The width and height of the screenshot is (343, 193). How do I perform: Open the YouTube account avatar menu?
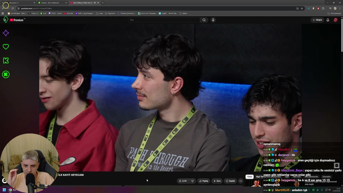pyautogui.click(x=335, y=20)
